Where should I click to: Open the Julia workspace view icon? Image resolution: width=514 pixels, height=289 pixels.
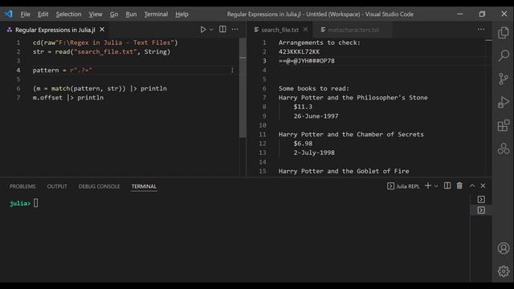pos(504,149)
